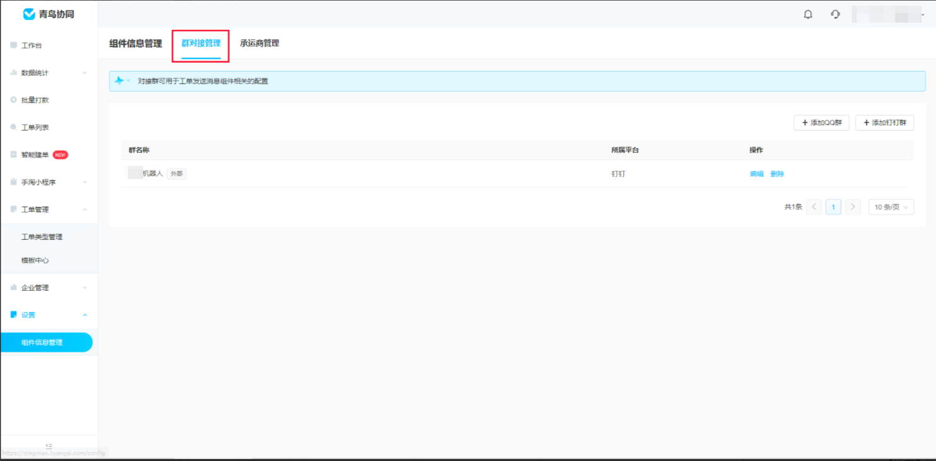Click the 工作台 sidebar icon

click(13, 45)
